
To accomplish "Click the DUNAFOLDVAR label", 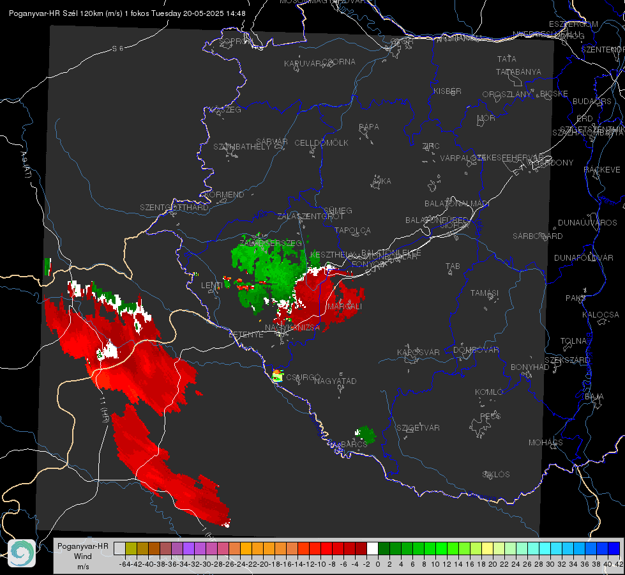I will [x=584, y=258].
